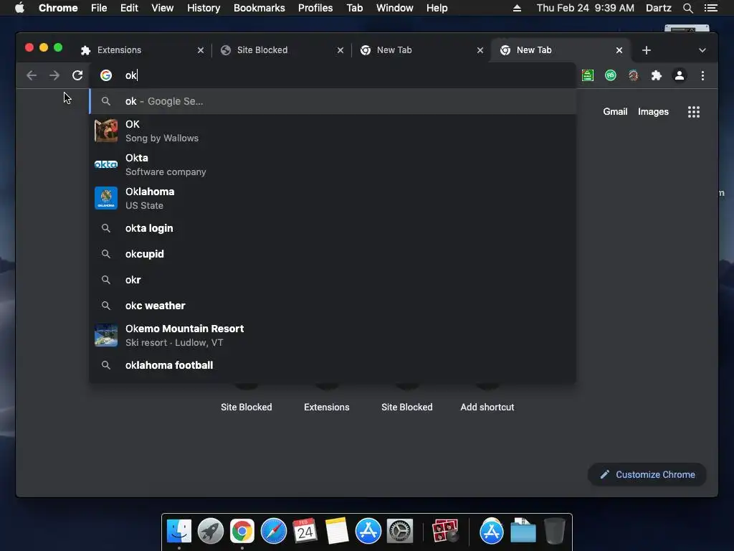
Task: Choose the 'okc weather' suggestion
Action: (333, 306)
